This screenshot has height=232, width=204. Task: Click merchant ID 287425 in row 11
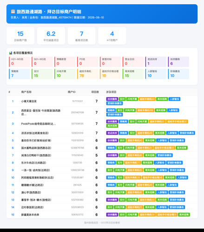click(x=78, y=185)
